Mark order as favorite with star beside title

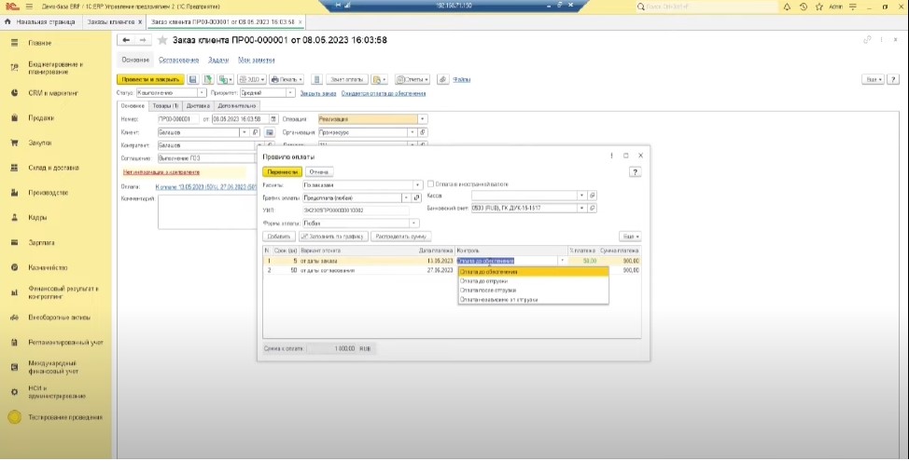pos(162,40)
